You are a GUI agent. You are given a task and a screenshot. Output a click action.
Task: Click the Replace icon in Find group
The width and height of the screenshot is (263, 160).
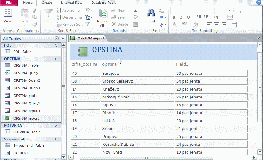pos(161,10)
